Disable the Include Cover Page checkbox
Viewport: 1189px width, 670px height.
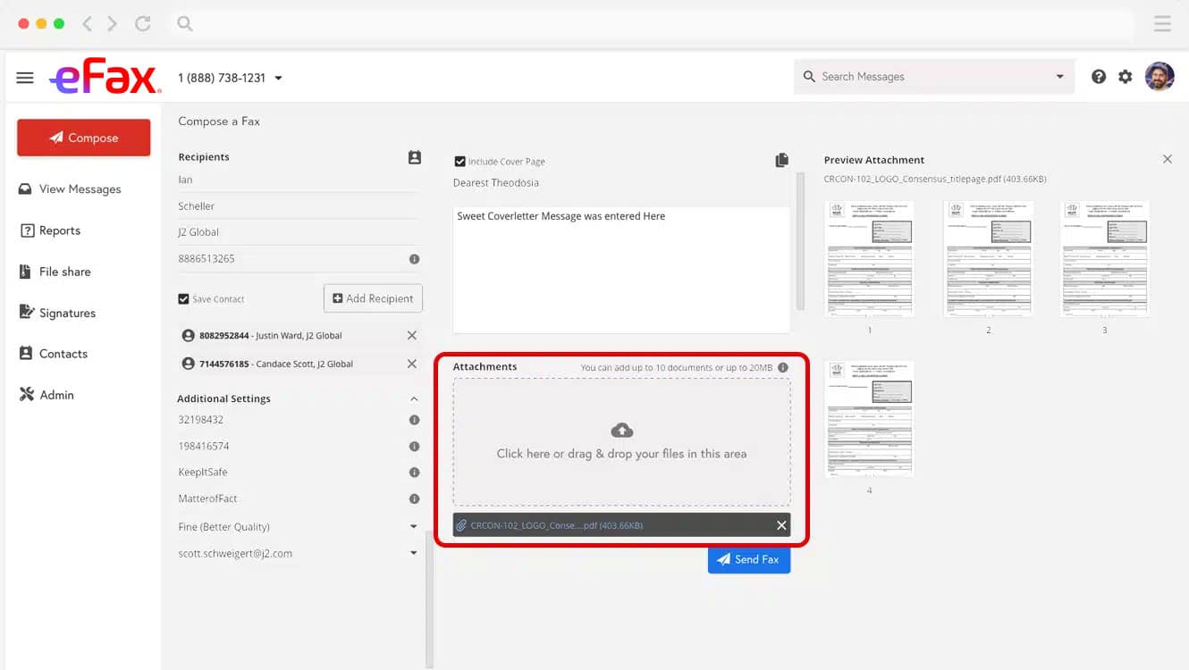point(459,161)
